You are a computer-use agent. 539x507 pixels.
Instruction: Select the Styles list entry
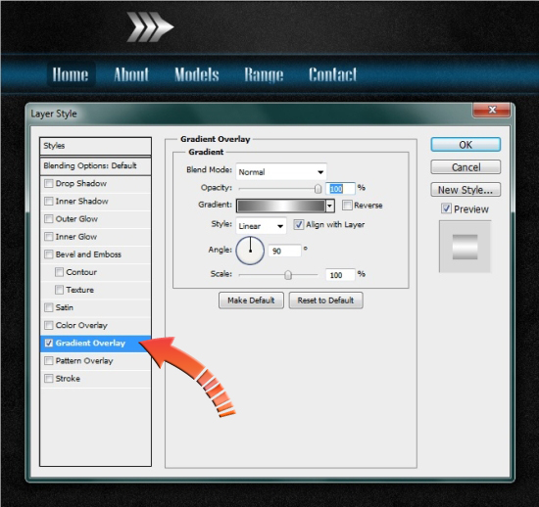(x=96, y=146)
